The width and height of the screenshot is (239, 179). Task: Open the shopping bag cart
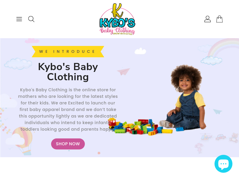220,19
